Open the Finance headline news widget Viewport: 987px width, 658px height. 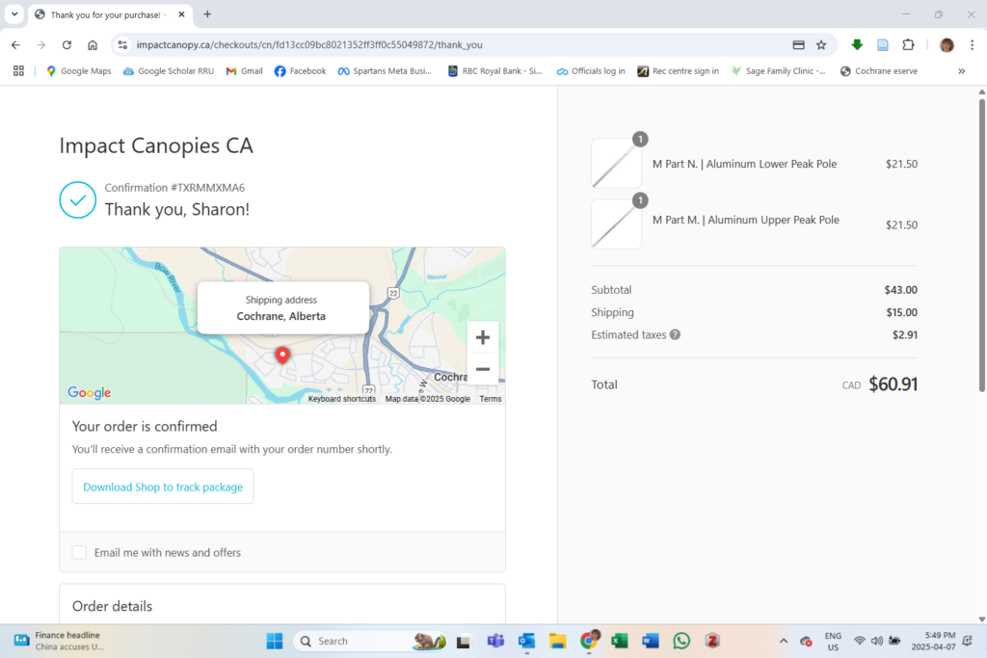click(59, 641)
